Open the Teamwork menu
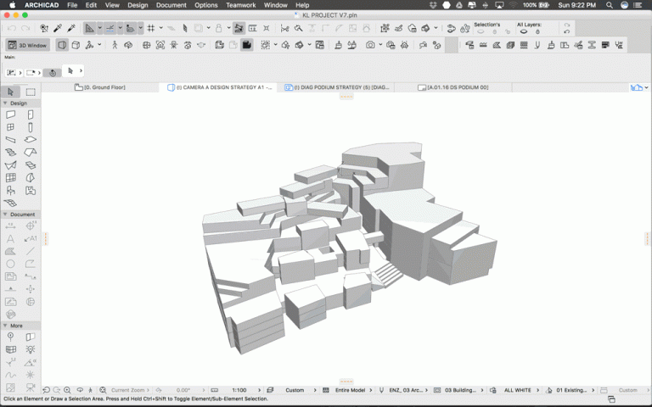 (x=242, y=5)
